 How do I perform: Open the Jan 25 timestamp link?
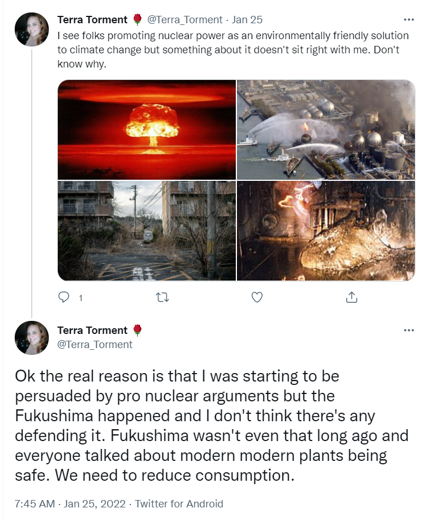(247, 20)
